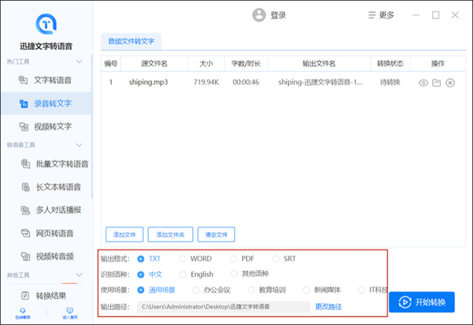
Task: Select PDF output format
Action: tap(233, 259)
